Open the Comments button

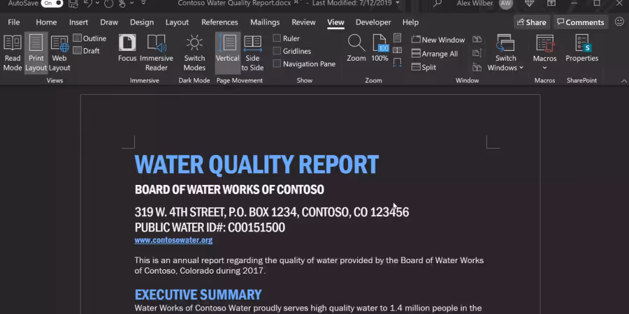(x=581, y=22)
